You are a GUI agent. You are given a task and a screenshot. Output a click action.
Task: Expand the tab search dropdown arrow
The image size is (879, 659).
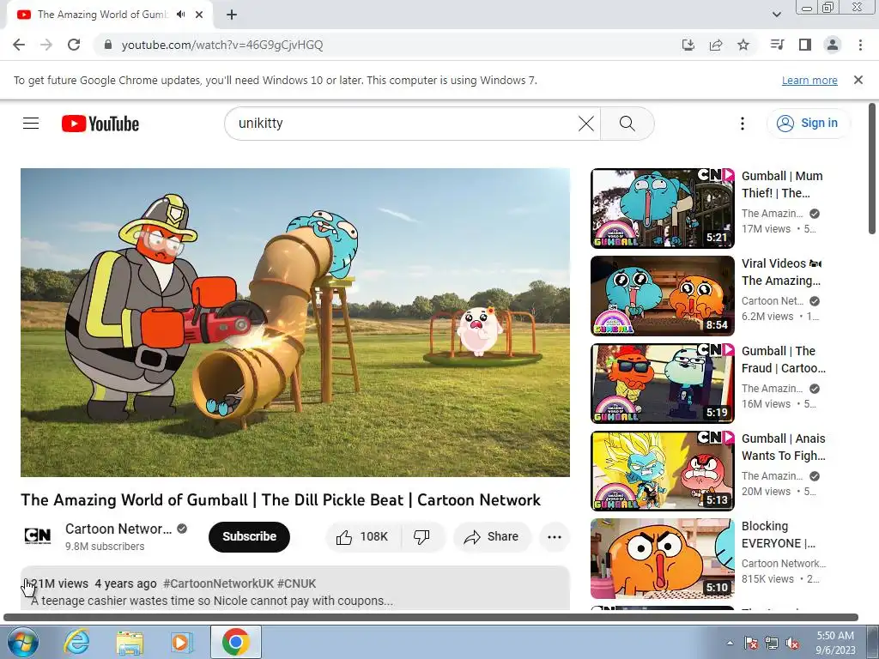(x=776, y=15)
